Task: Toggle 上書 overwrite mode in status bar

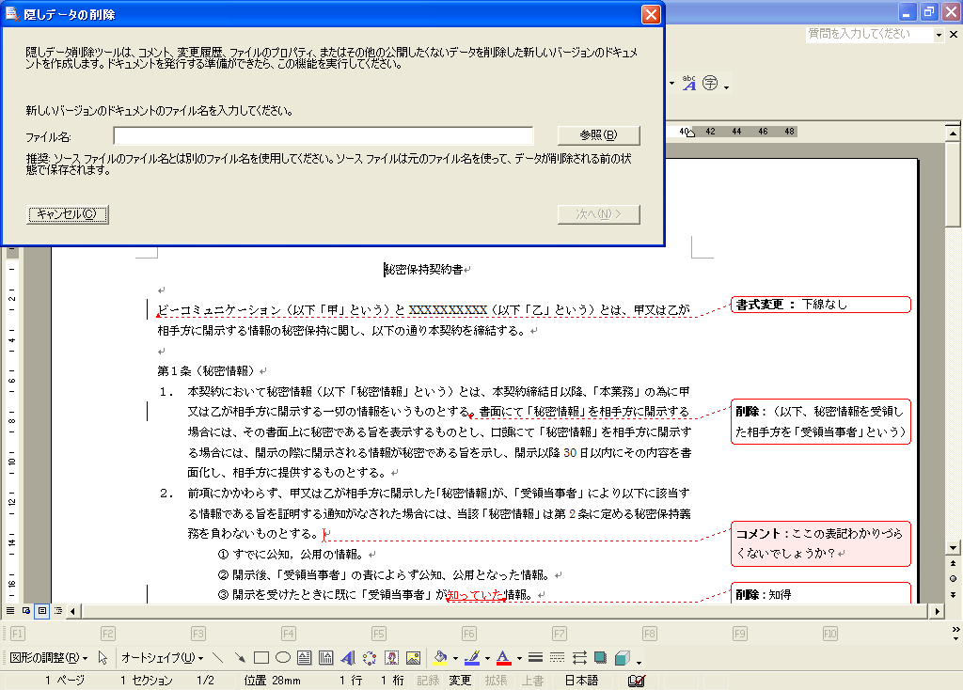Action: pyautogui.click(x=533, y=681)
